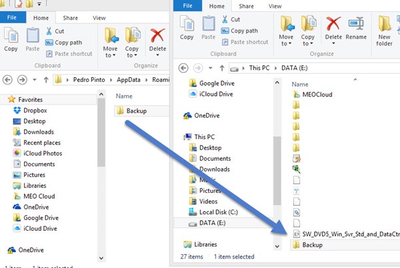Screen dimensions: 400x268
Task: Click Copy path in the DATA (E:) window
Action: (239, 31)
